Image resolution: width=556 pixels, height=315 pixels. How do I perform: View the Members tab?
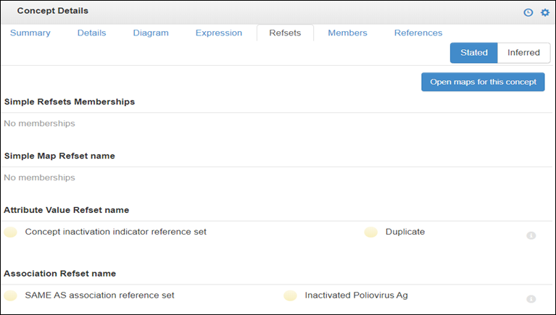click(347, 33)
